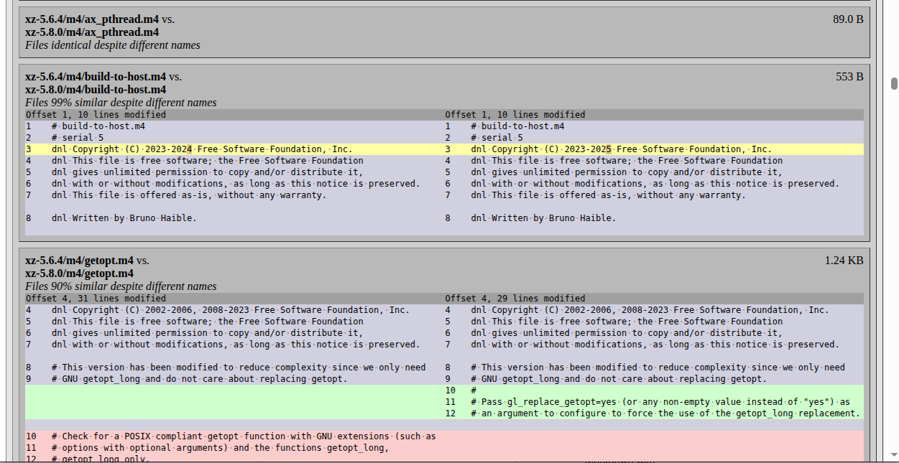Open the xz-5.6.4/m4/getopt.m4 heading

click(79, 261)
